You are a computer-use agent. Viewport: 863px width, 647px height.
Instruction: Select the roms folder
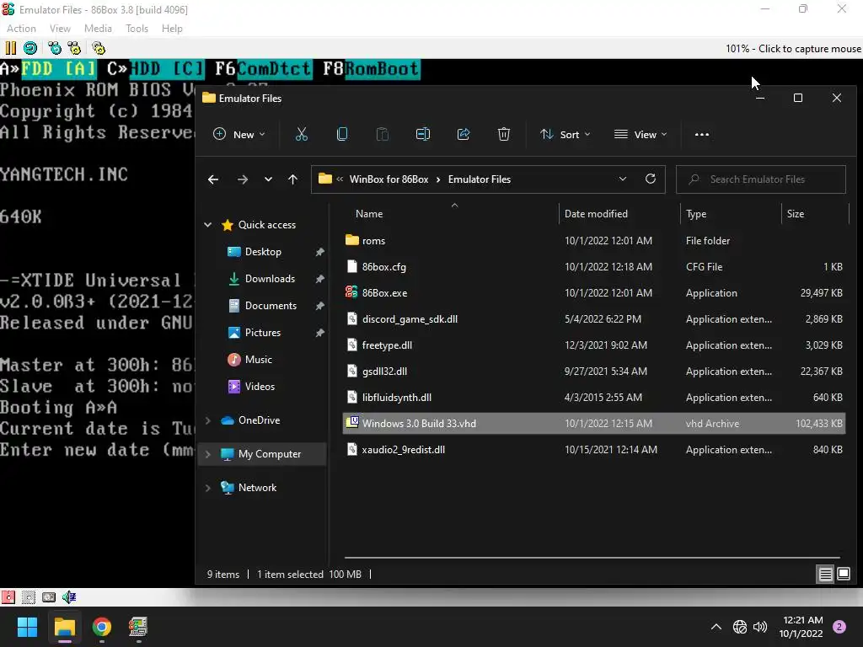pyautogui.click(x=594, y=240)
